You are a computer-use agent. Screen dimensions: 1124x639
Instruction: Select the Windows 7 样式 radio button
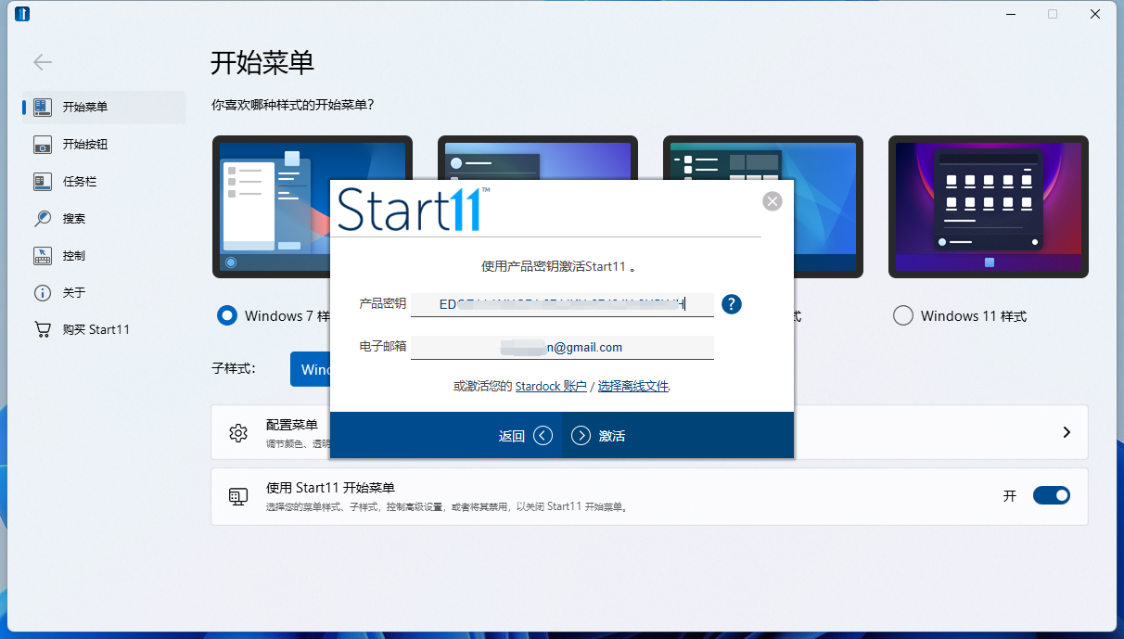tap(226, 315)
